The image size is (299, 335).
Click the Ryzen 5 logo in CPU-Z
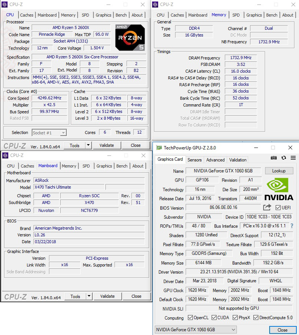[130, 38]
